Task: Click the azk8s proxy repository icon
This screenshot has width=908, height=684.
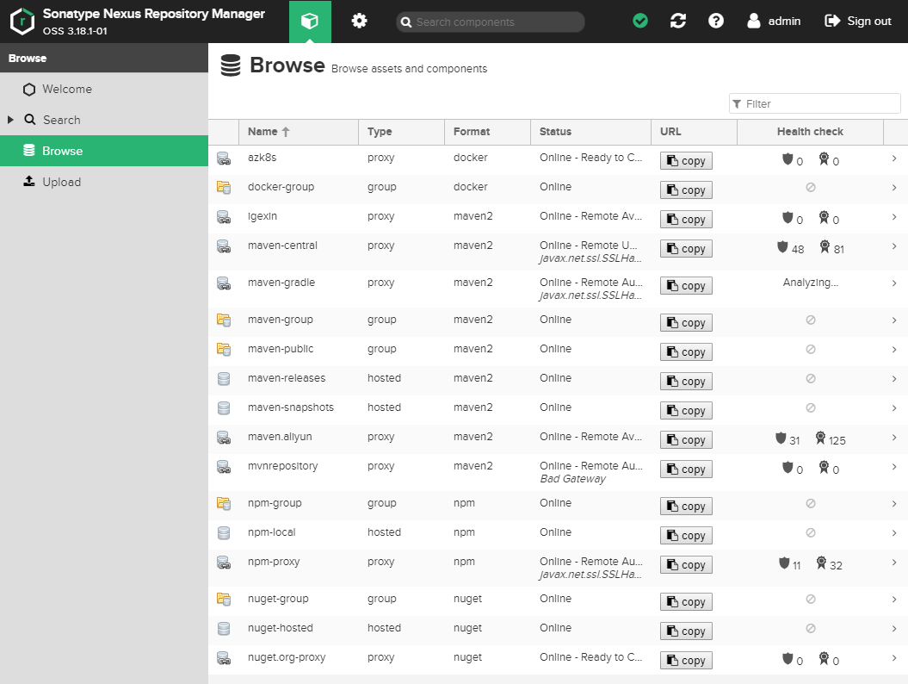Action: [224, 158]
